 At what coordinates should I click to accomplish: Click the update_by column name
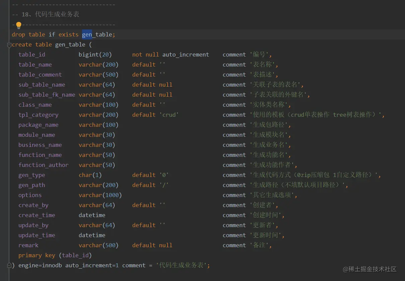pos(33,225)
